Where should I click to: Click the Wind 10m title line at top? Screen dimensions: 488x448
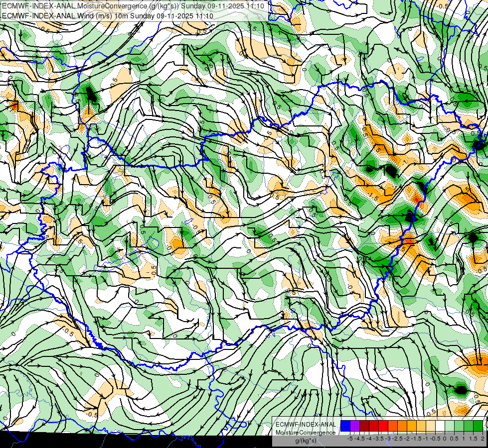click(108, 16)
